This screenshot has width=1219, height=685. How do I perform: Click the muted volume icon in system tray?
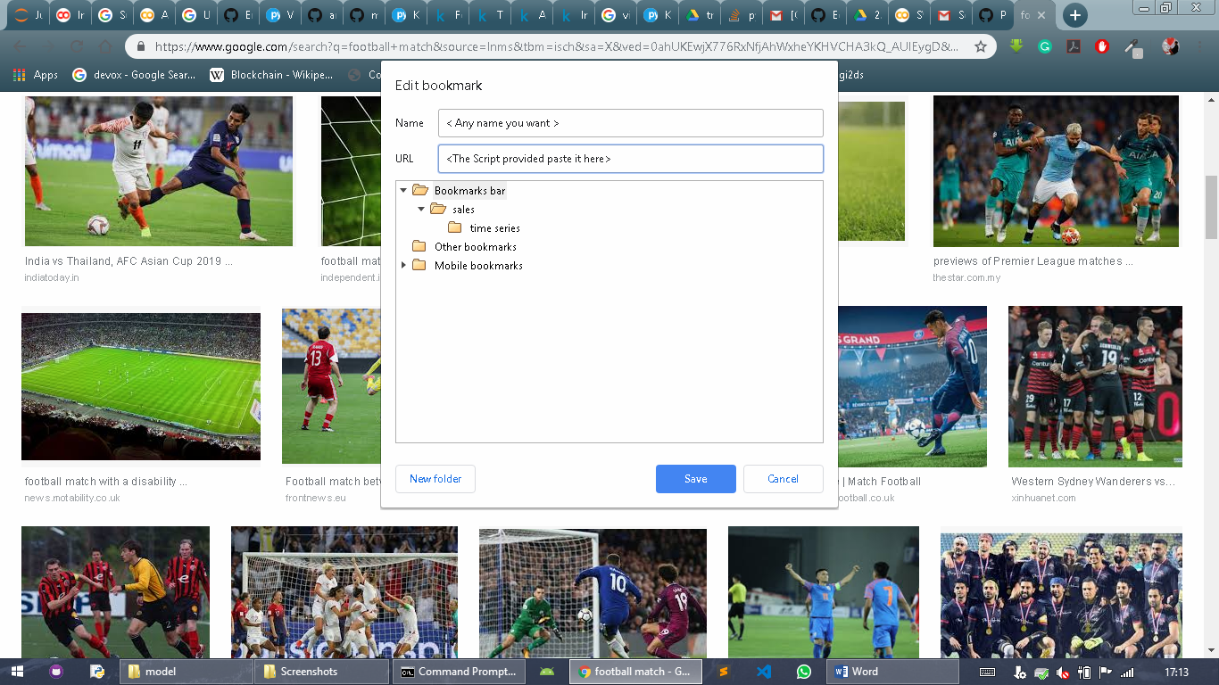(1063, 673)
